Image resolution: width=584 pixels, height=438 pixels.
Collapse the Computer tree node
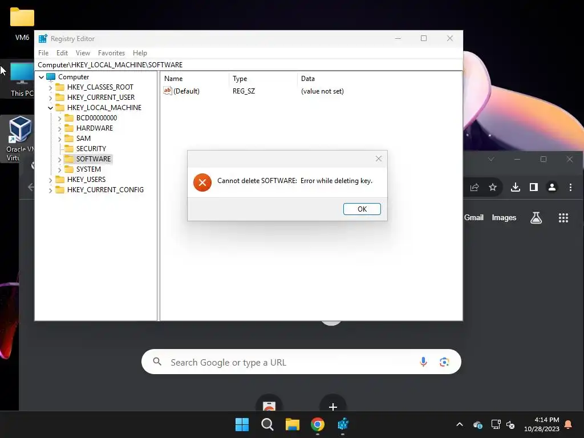[41, 77]
